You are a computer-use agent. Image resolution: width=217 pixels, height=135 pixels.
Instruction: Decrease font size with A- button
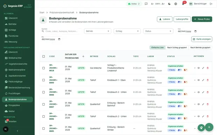point(152,4)
